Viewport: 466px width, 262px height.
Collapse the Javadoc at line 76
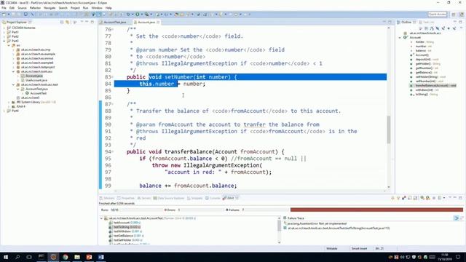[x=113, y=29]
